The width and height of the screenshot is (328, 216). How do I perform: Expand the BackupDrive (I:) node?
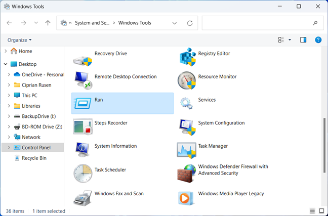[9, 116]
